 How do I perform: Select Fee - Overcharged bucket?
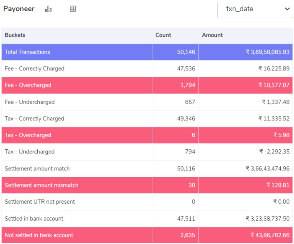28,85
